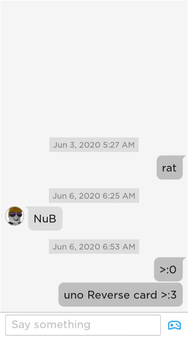Click the ">:3" emoticon in last message

pyautogui.click(x=169, y=295)
